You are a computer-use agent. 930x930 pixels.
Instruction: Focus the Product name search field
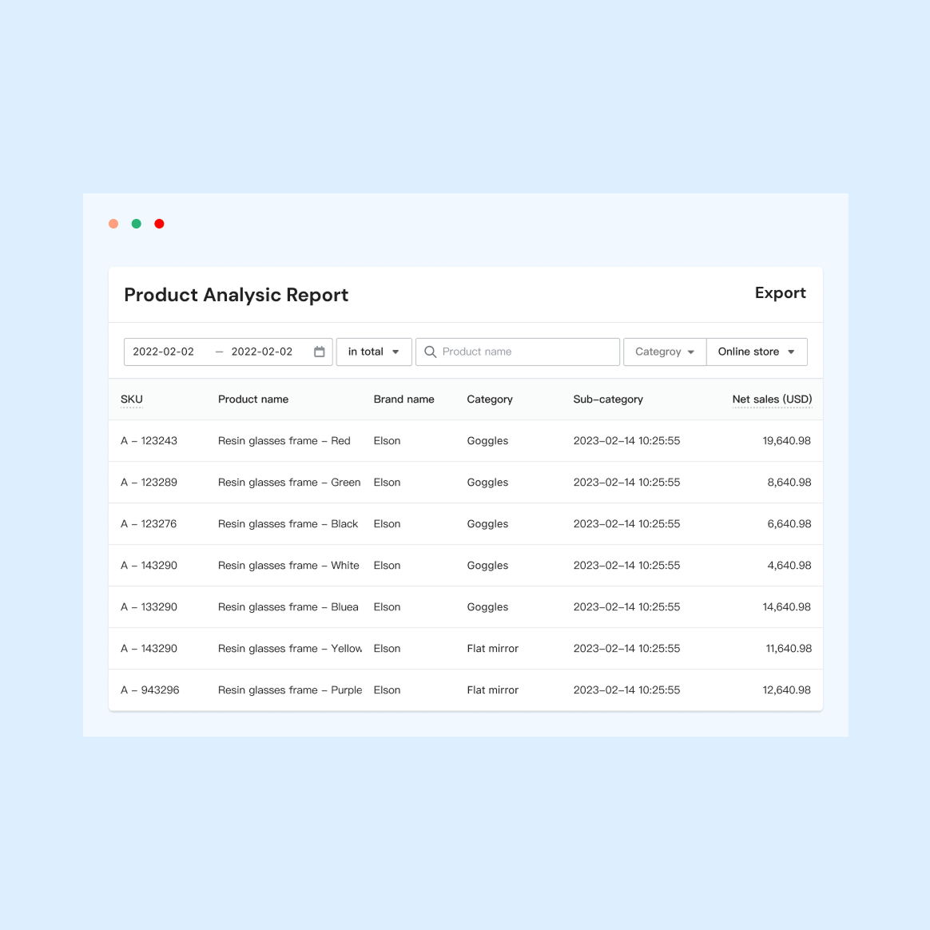[x=517, y=352]
